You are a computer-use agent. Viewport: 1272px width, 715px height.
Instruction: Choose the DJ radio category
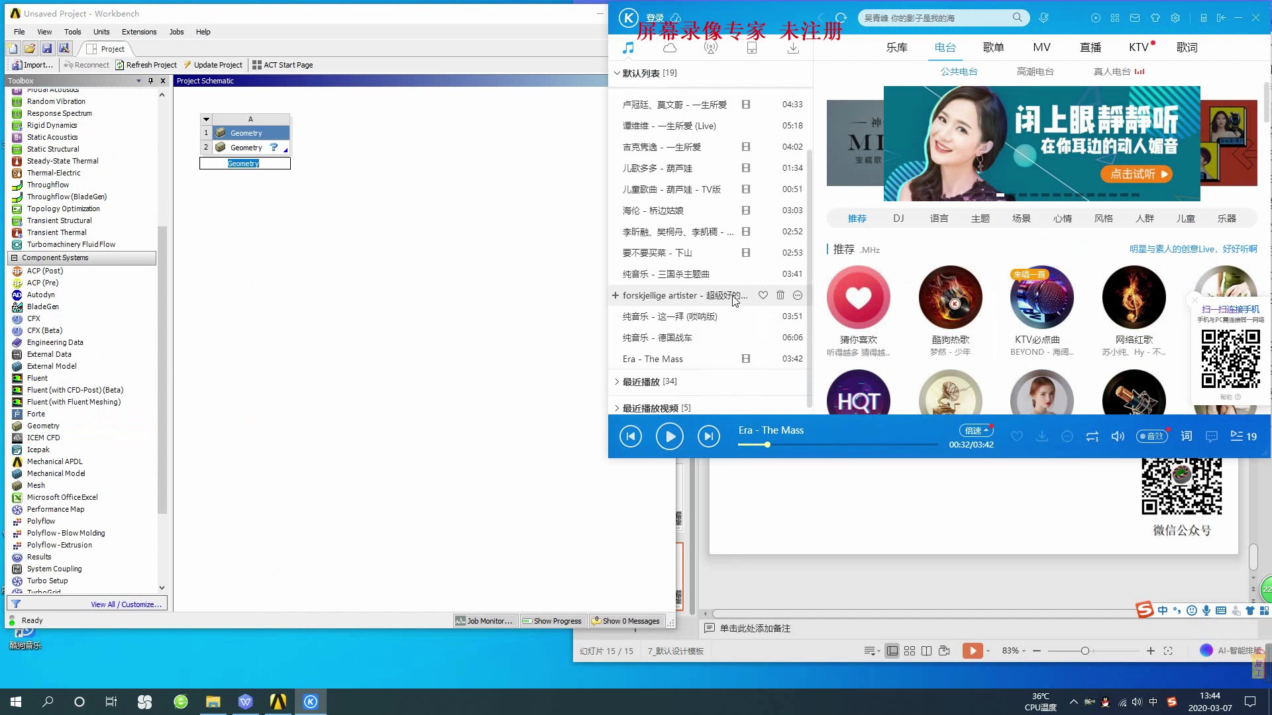[898, 218]
